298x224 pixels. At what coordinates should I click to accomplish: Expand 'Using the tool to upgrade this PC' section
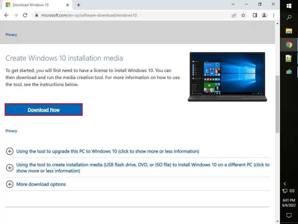[x=108, y=151]
